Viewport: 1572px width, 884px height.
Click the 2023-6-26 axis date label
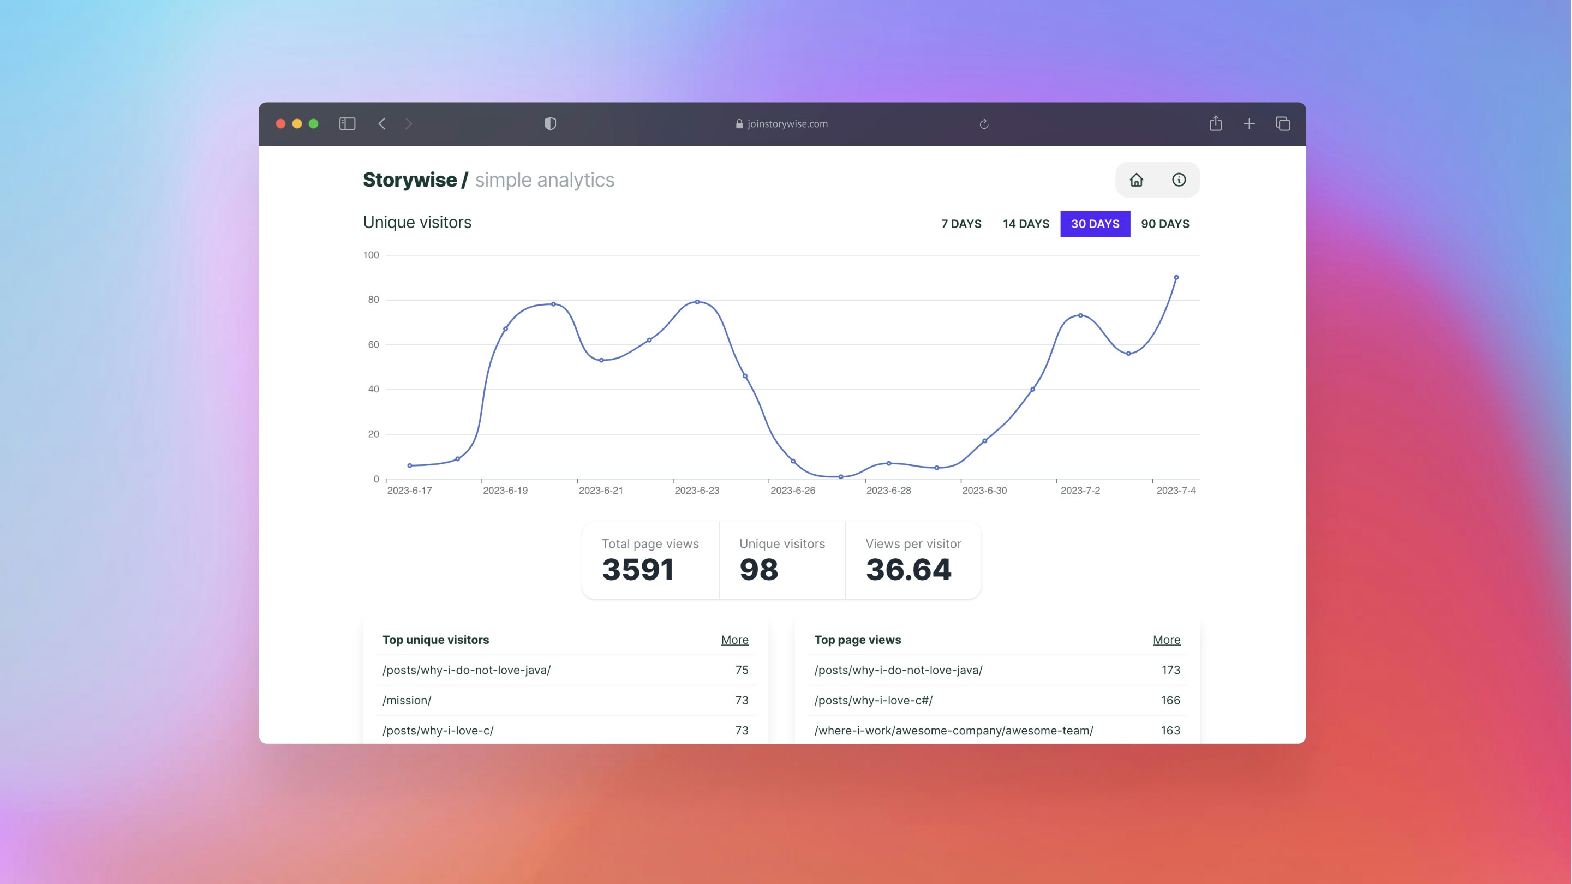pos(793,490)
